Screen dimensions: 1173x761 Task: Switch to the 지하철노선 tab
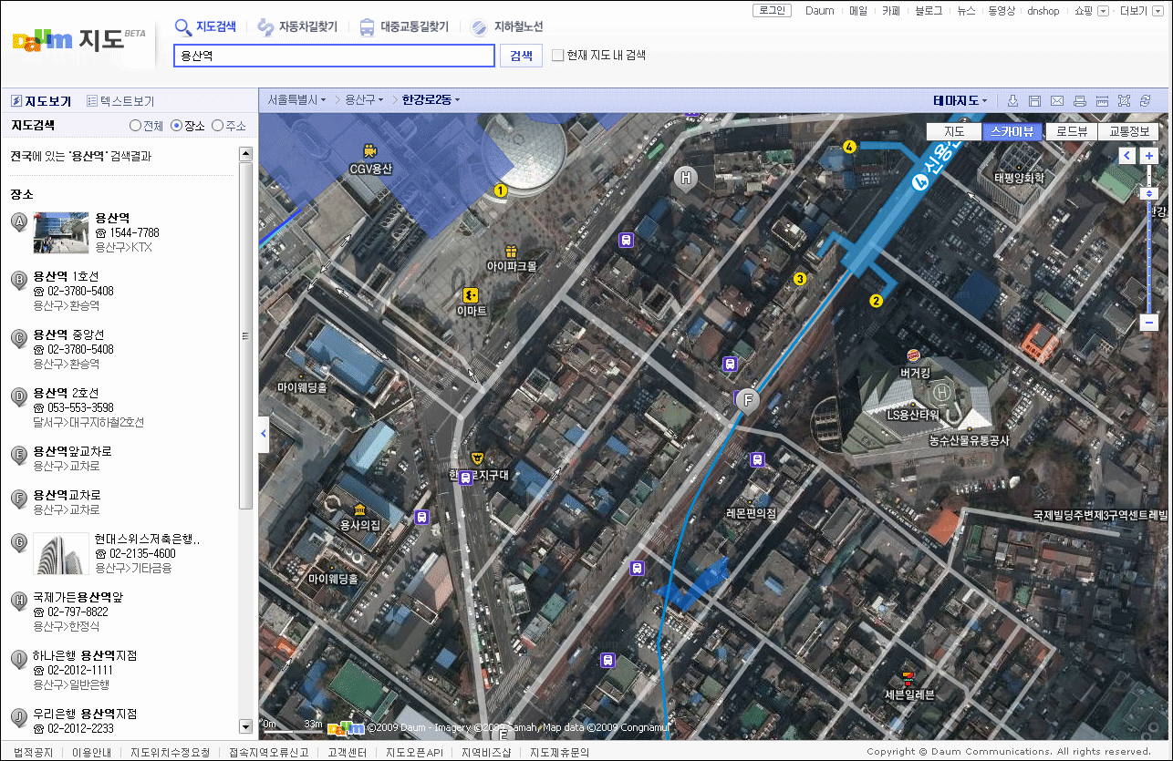[506, 27]
